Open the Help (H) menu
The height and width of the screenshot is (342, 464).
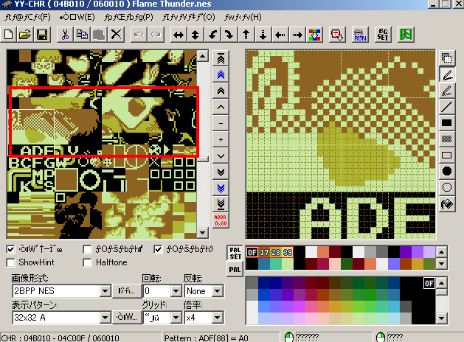(x=243, y=17)
